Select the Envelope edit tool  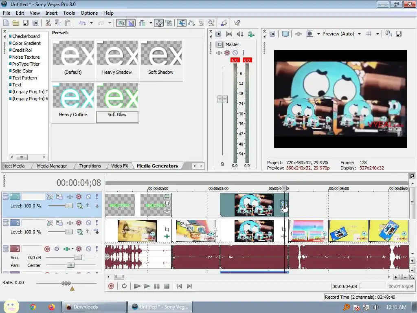point(191,23)
